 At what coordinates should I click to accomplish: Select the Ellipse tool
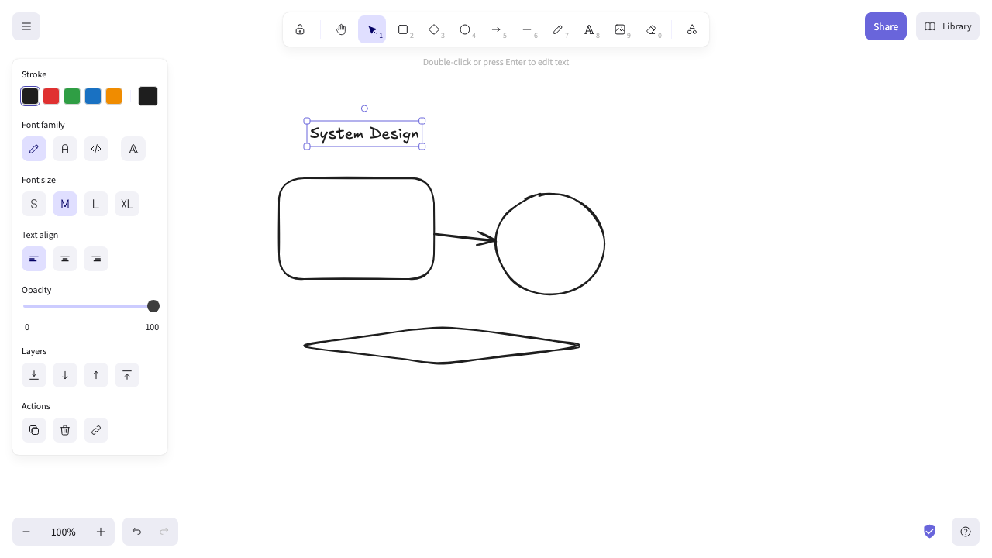[465, 29]
